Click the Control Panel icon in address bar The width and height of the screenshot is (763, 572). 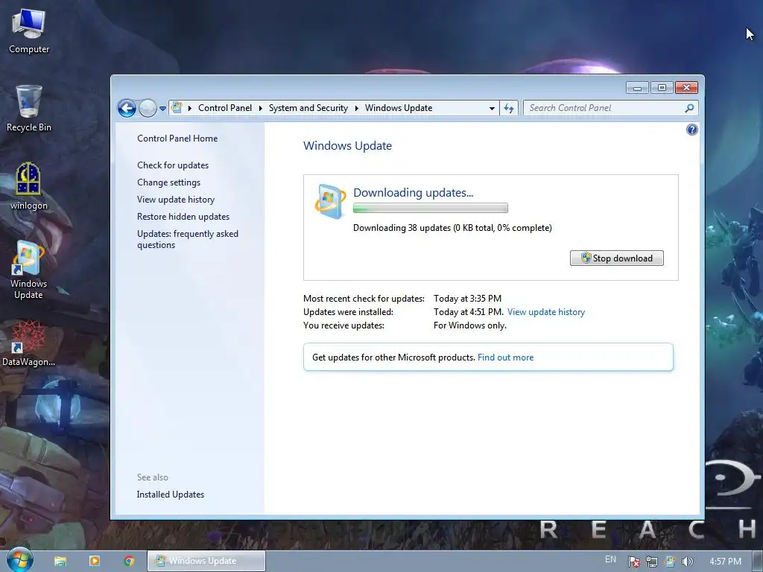tap(177, 107)
